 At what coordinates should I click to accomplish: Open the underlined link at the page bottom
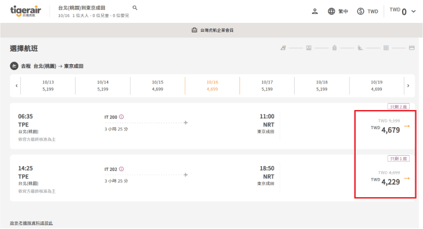tap(31, 223)
